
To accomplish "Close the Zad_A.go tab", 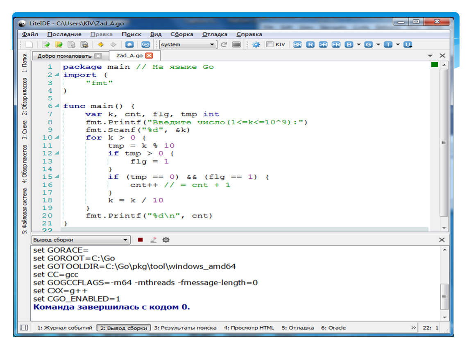I will point(149,56).
